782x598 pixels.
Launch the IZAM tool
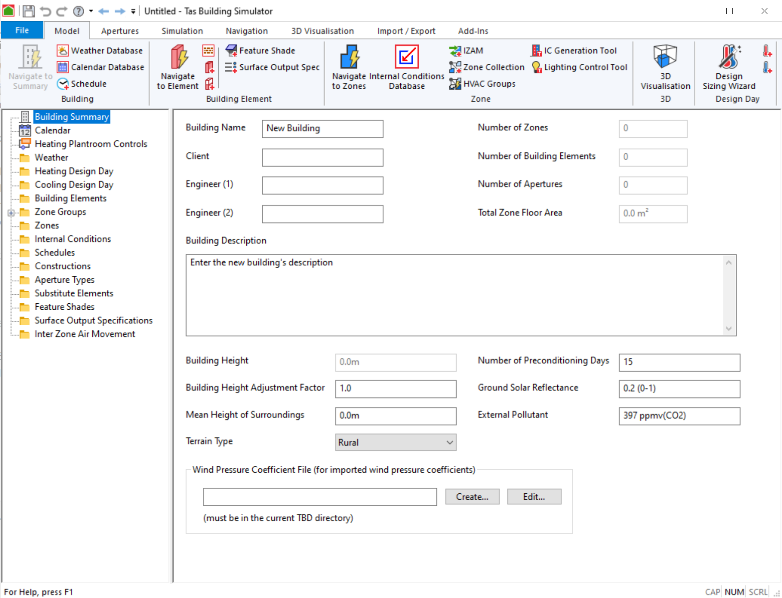466,50
